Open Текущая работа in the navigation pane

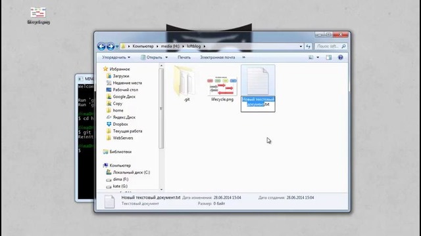tap(127, 131)
